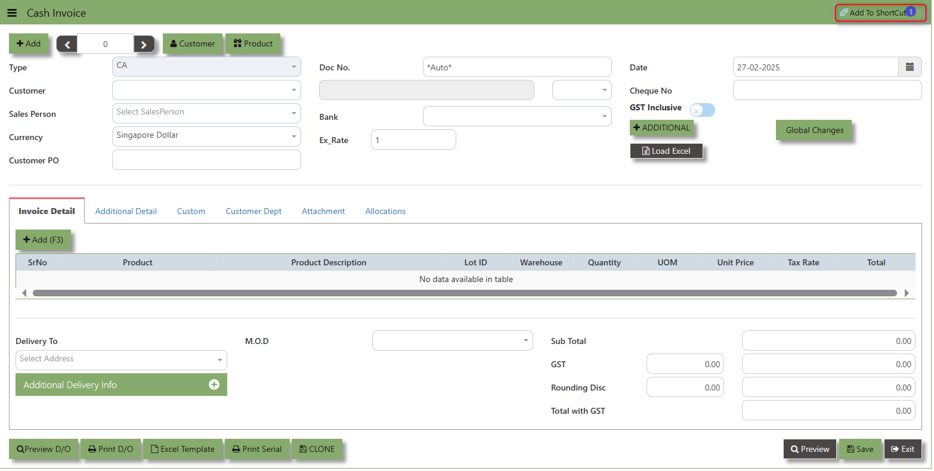Click the plus icon on Additional Delivery Info

[214, 385]
